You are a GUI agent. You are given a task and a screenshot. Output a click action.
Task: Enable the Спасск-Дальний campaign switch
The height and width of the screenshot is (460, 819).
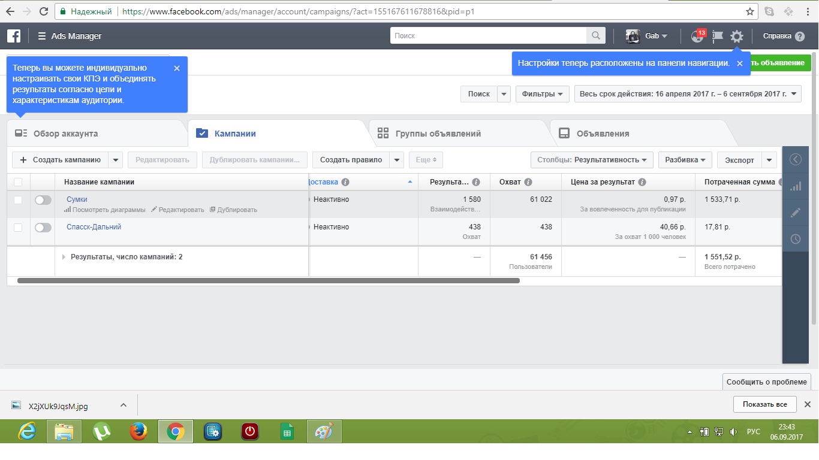click(43, 228)
